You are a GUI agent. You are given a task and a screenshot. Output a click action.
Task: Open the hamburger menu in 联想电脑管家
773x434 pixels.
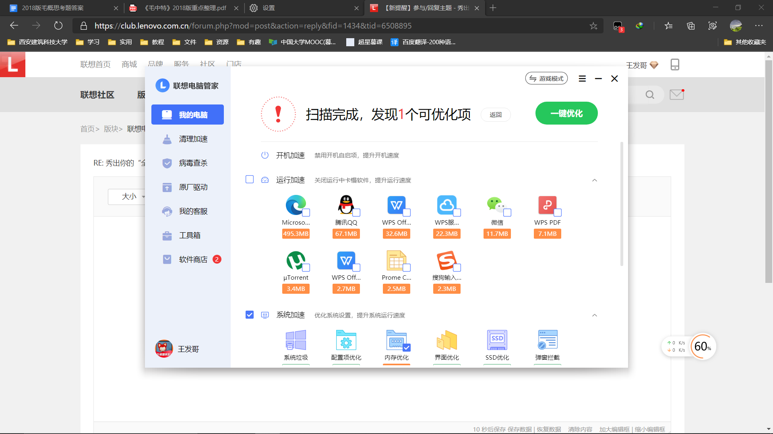click(x=582, y=79)
